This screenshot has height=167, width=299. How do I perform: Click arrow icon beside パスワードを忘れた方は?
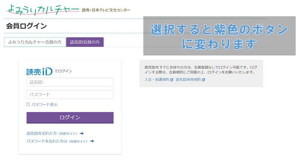(x=92, y=141)
